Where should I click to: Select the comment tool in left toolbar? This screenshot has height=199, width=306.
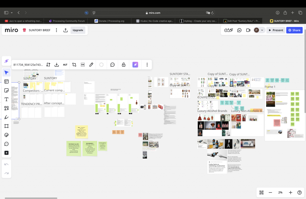pos(7,144)
